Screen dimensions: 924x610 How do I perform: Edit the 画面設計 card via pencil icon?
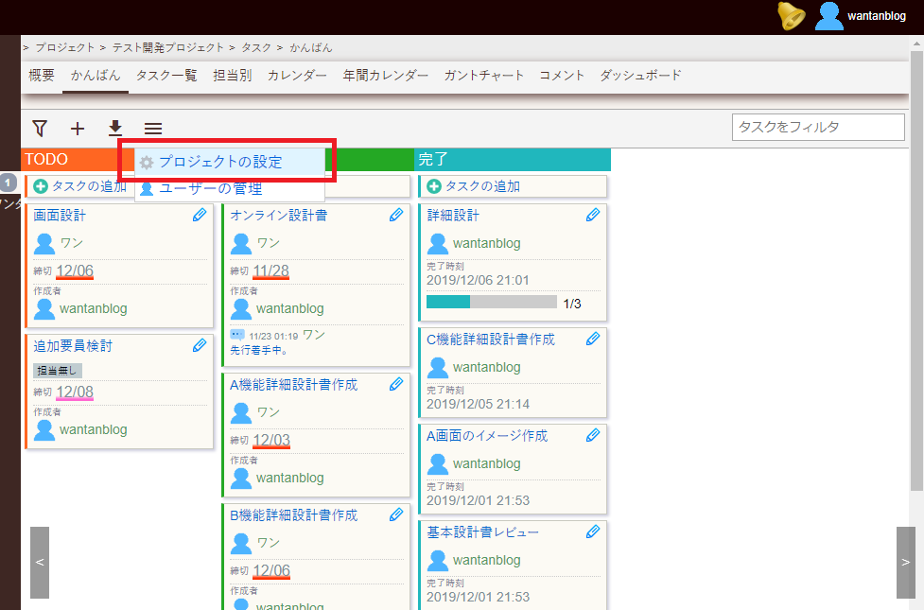click(200, 215)
